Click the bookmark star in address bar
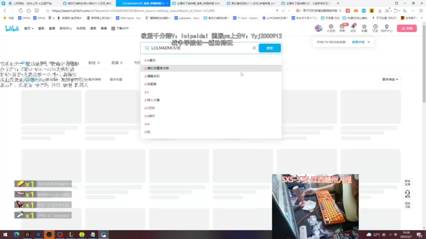This screenshot has height=239, width=426. [47, 11]
